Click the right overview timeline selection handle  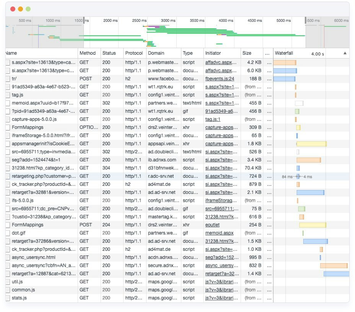306,20
